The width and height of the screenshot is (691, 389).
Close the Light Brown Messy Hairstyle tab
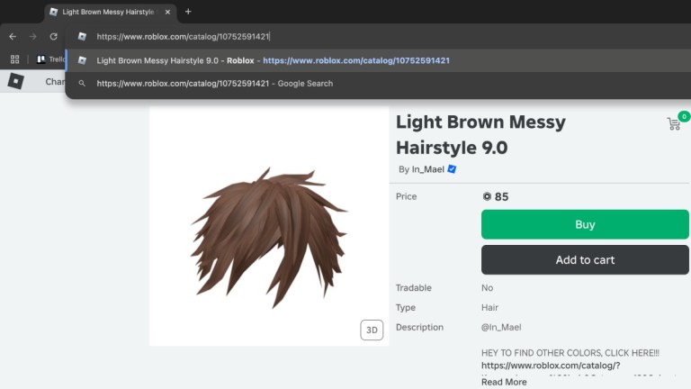point(167,12)
